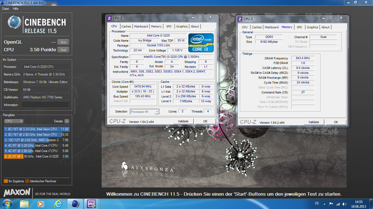
Task: Select Memory tab in right CPU-Z window
Action: click(x=287, y=27)
